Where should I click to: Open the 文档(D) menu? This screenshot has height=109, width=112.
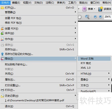point(39,3)
